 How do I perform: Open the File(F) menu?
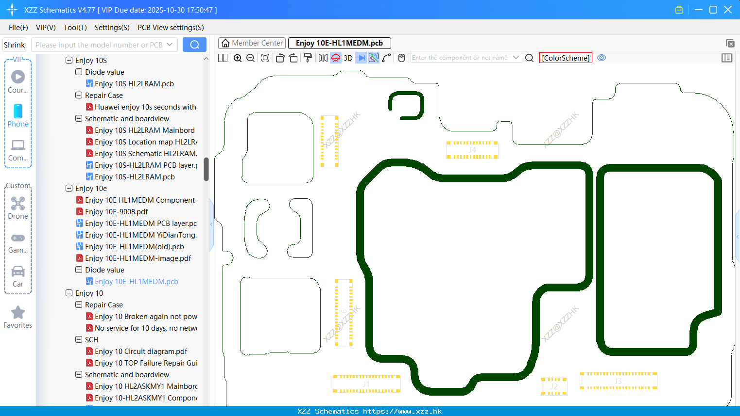tap(18, 28)
